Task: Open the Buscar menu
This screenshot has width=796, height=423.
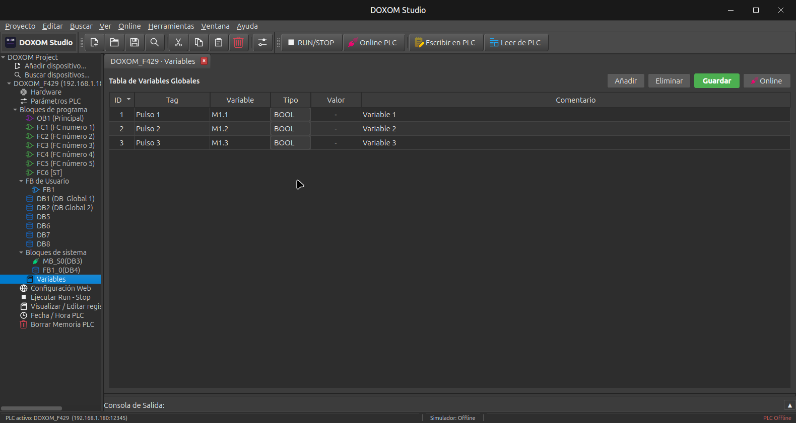Action: tap(81, 26)
